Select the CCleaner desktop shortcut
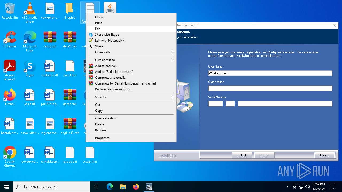This screenshot has width=342, height=192. click(10, 40)
